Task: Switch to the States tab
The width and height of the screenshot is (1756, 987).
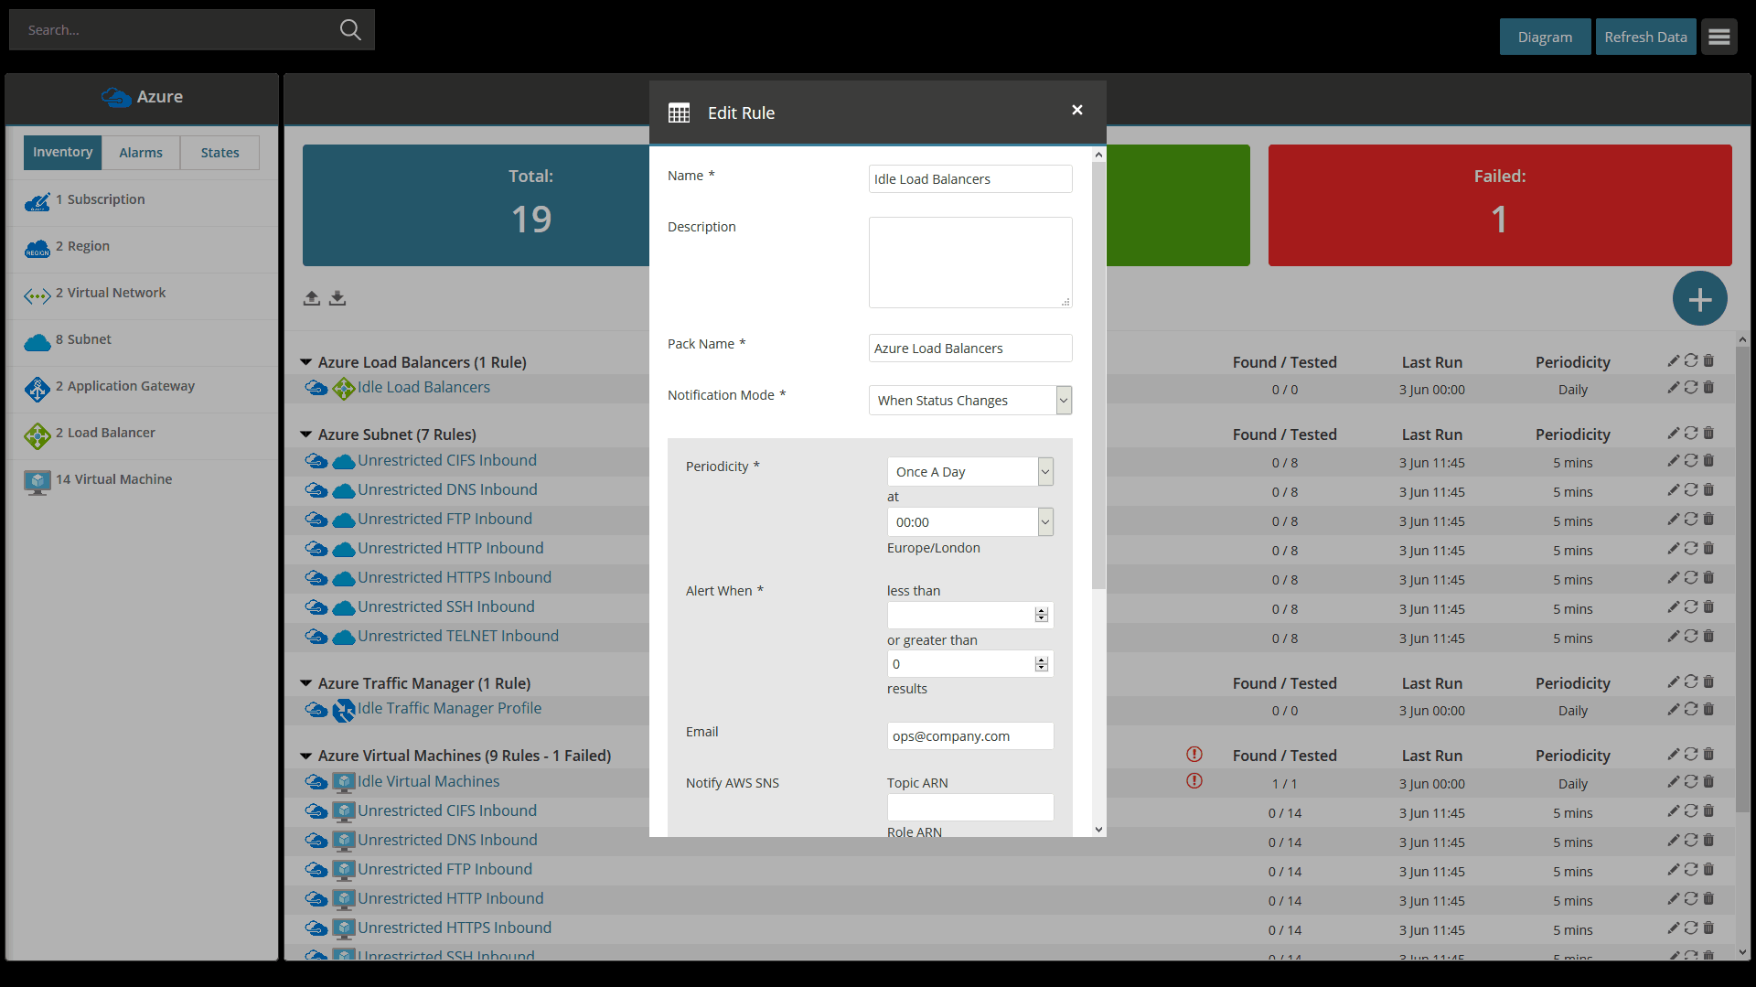Action: (219, 153)
